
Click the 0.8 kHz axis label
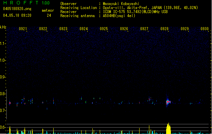(3, 94)
